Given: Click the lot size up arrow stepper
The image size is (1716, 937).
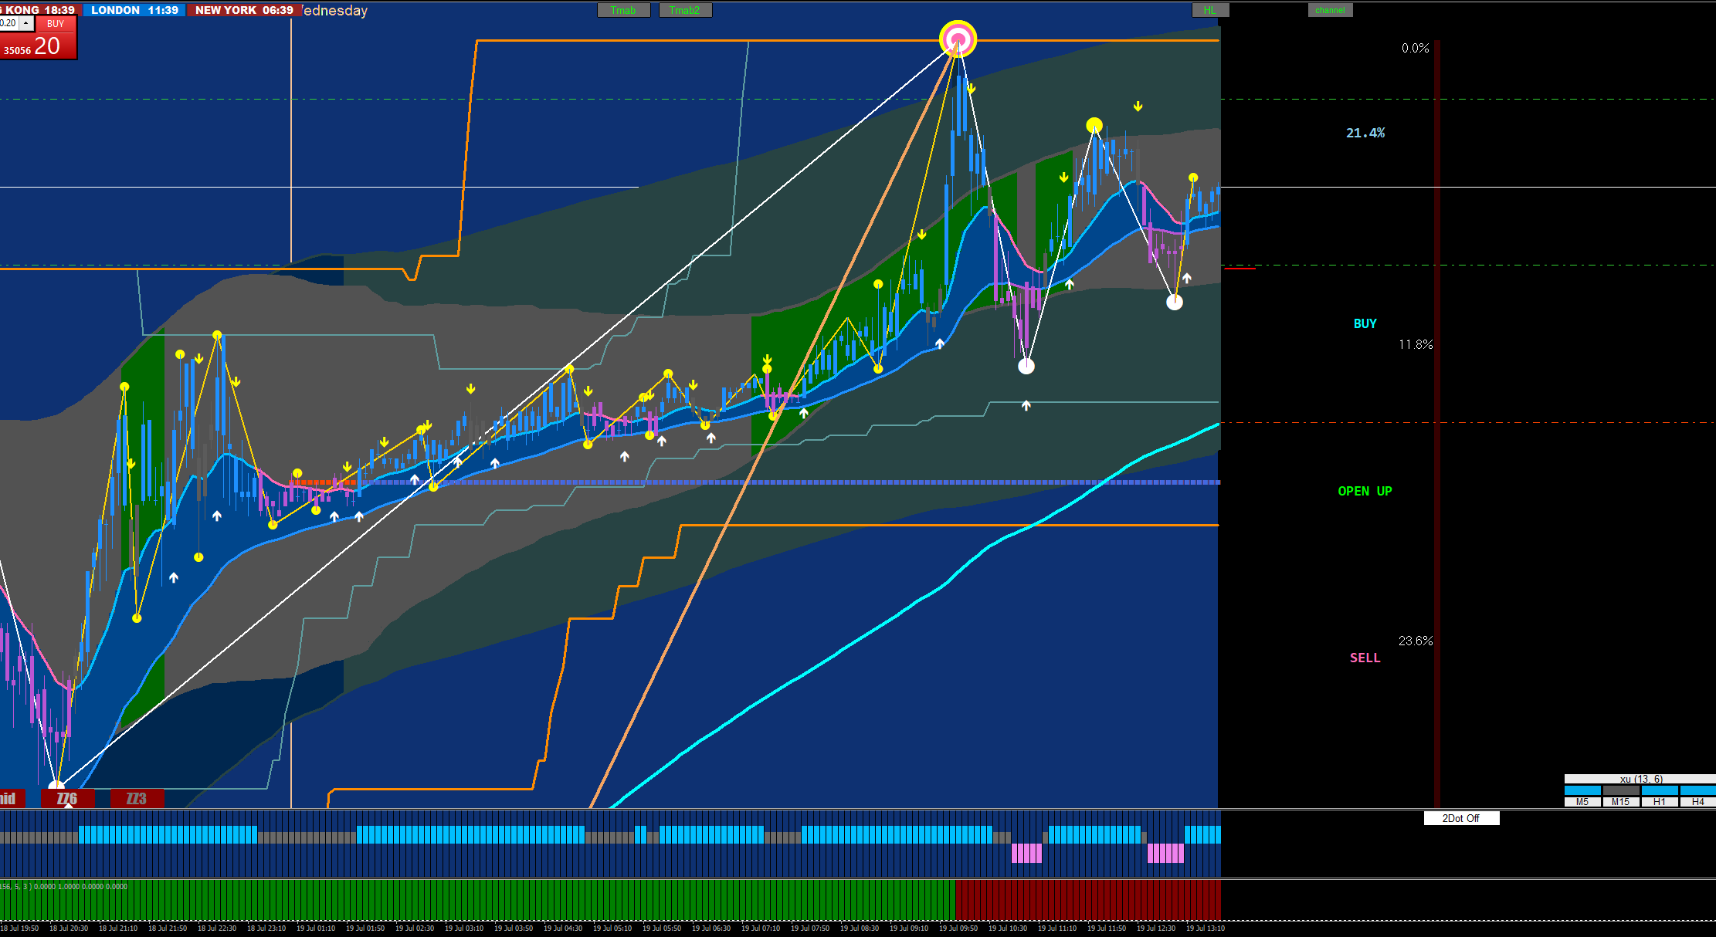Looking at the screenshot, I should [x=26, y=23].
